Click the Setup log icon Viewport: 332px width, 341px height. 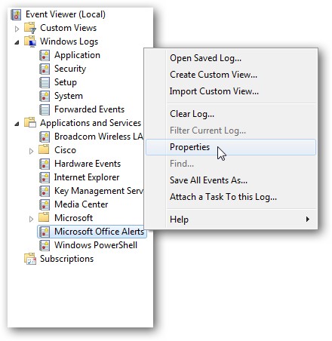[x=45, y=82]
